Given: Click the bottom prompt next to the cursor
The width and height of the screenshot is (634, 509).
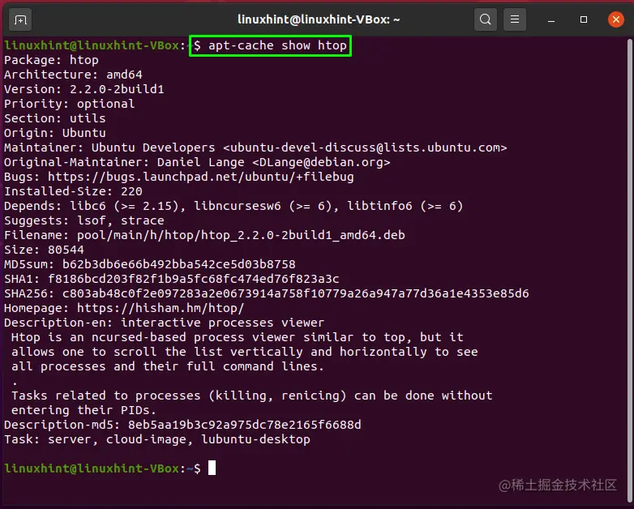Looking at the screenshot, I should [x=102, y=468].
